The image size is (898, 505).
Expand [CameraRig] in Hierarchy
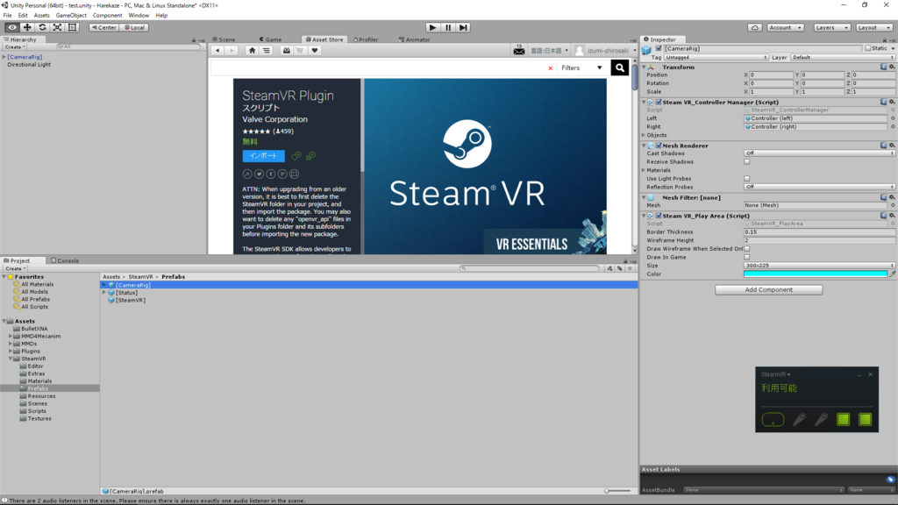4,57
